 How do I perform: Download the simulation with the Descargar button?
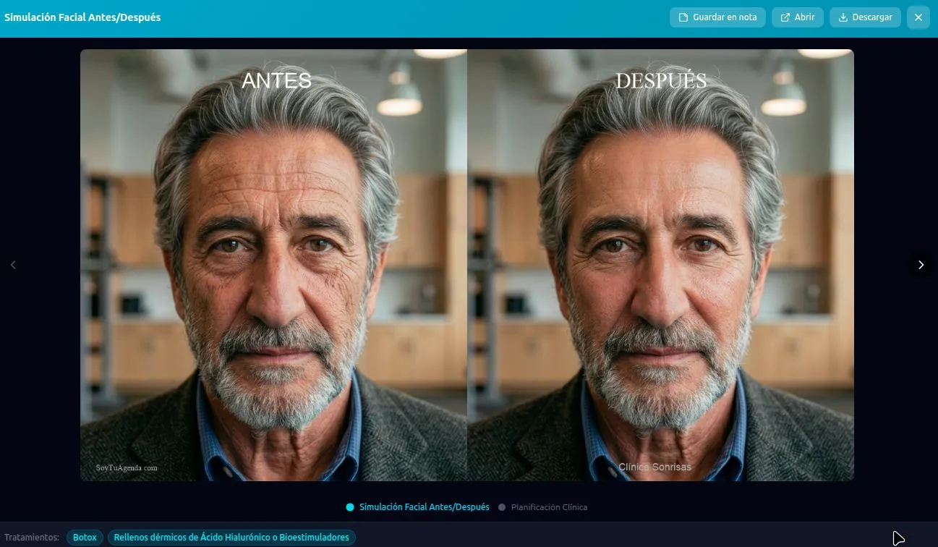point(865,17)
